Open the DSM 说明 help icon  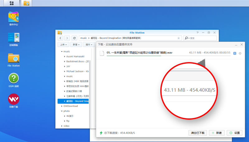coord(13,80)
